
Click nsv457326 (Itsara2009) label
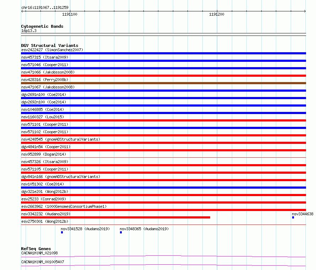(x=45, y=162)
